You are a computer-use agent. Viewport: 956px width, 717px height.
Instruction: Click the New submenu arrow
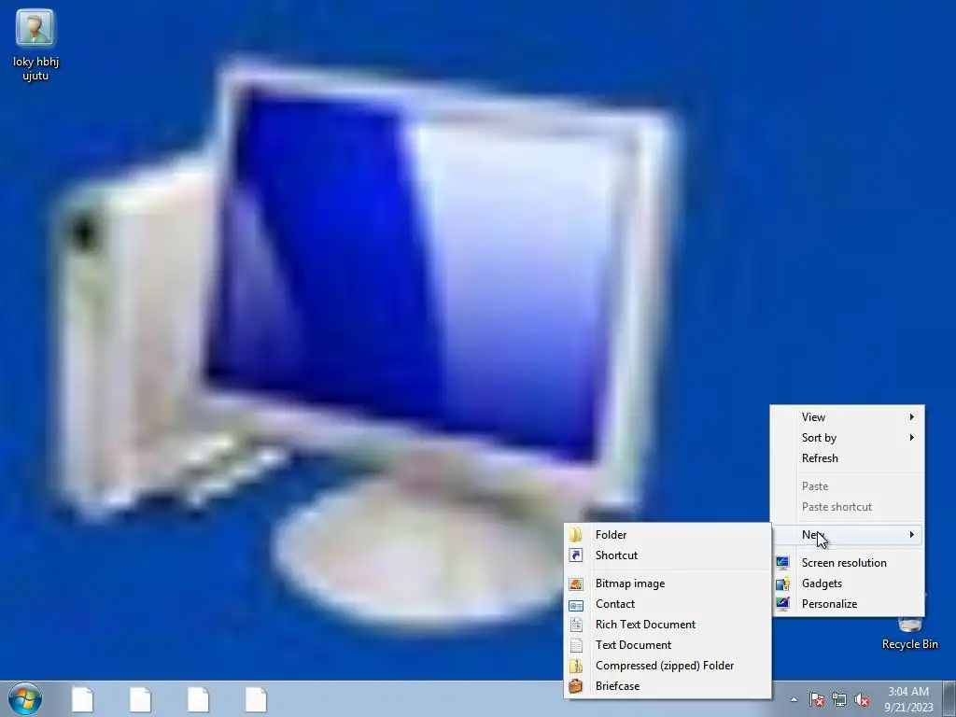point(912,535)
